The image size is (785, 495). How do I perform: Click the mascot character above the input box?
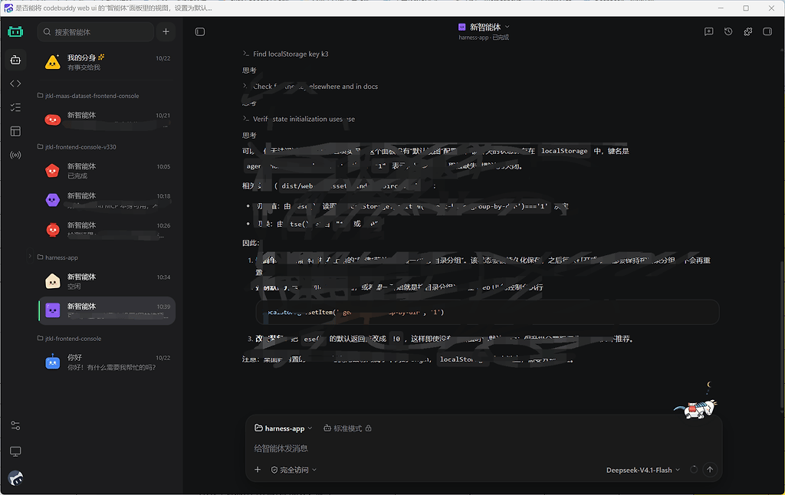[x=696, y=407]
